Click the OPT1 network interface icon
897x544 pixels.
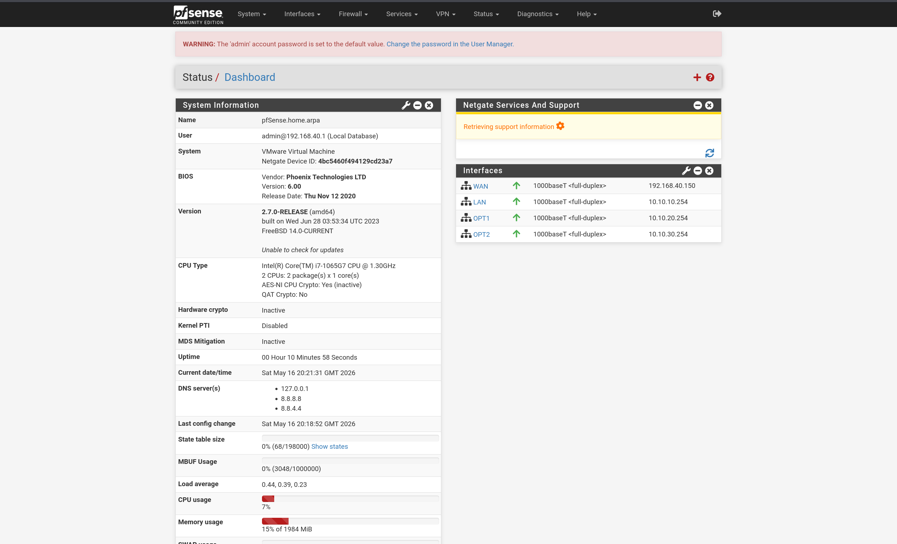tap(466, 218)
